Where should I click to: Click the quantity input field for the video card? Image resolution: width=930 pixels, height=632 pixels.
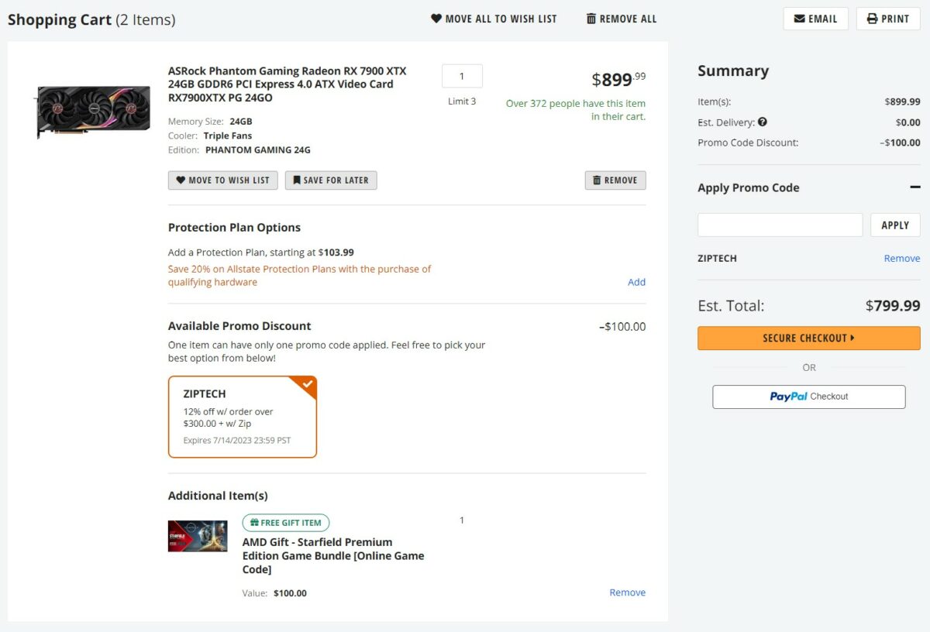tap(462, 76)
